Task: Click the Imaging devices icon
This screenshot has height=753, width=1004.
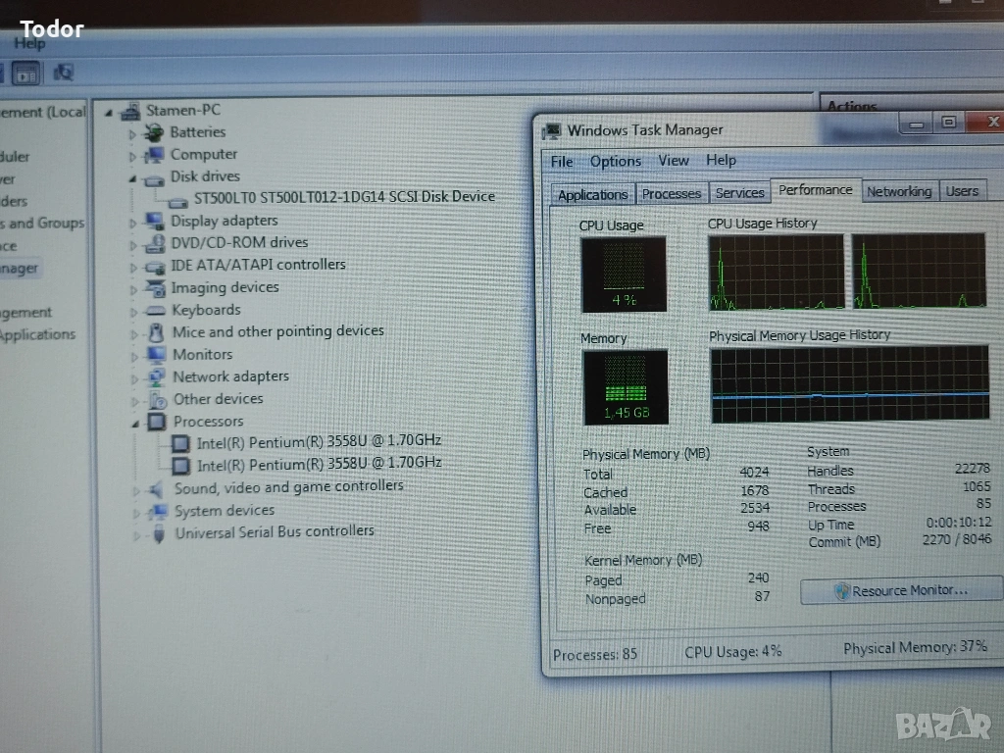Action: point(155,288)
